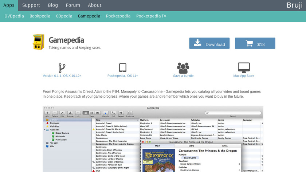Select the list view icon
The image size is (306, 172).
[x=86, y=113]
